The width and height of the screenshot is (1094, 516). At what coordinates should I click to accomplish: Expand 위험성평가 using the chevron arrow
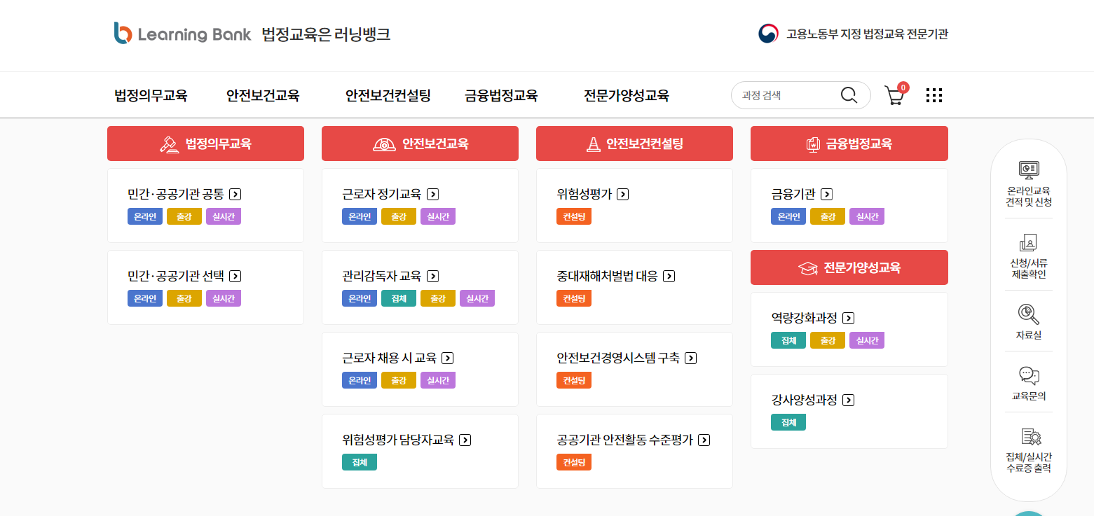[x=622, y=194]
